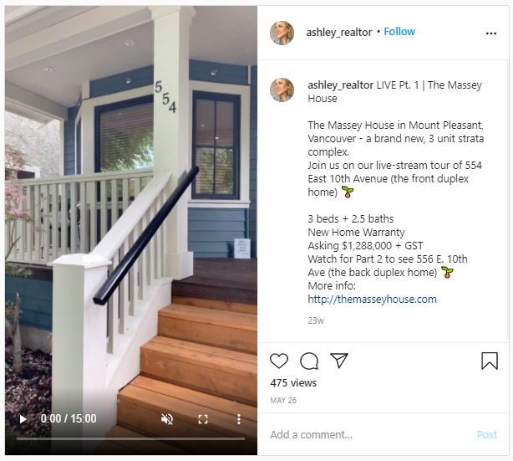Screen dimensions: 513x461
Task: Open themasseyhouse.com link
Action: tap(372, 300)
